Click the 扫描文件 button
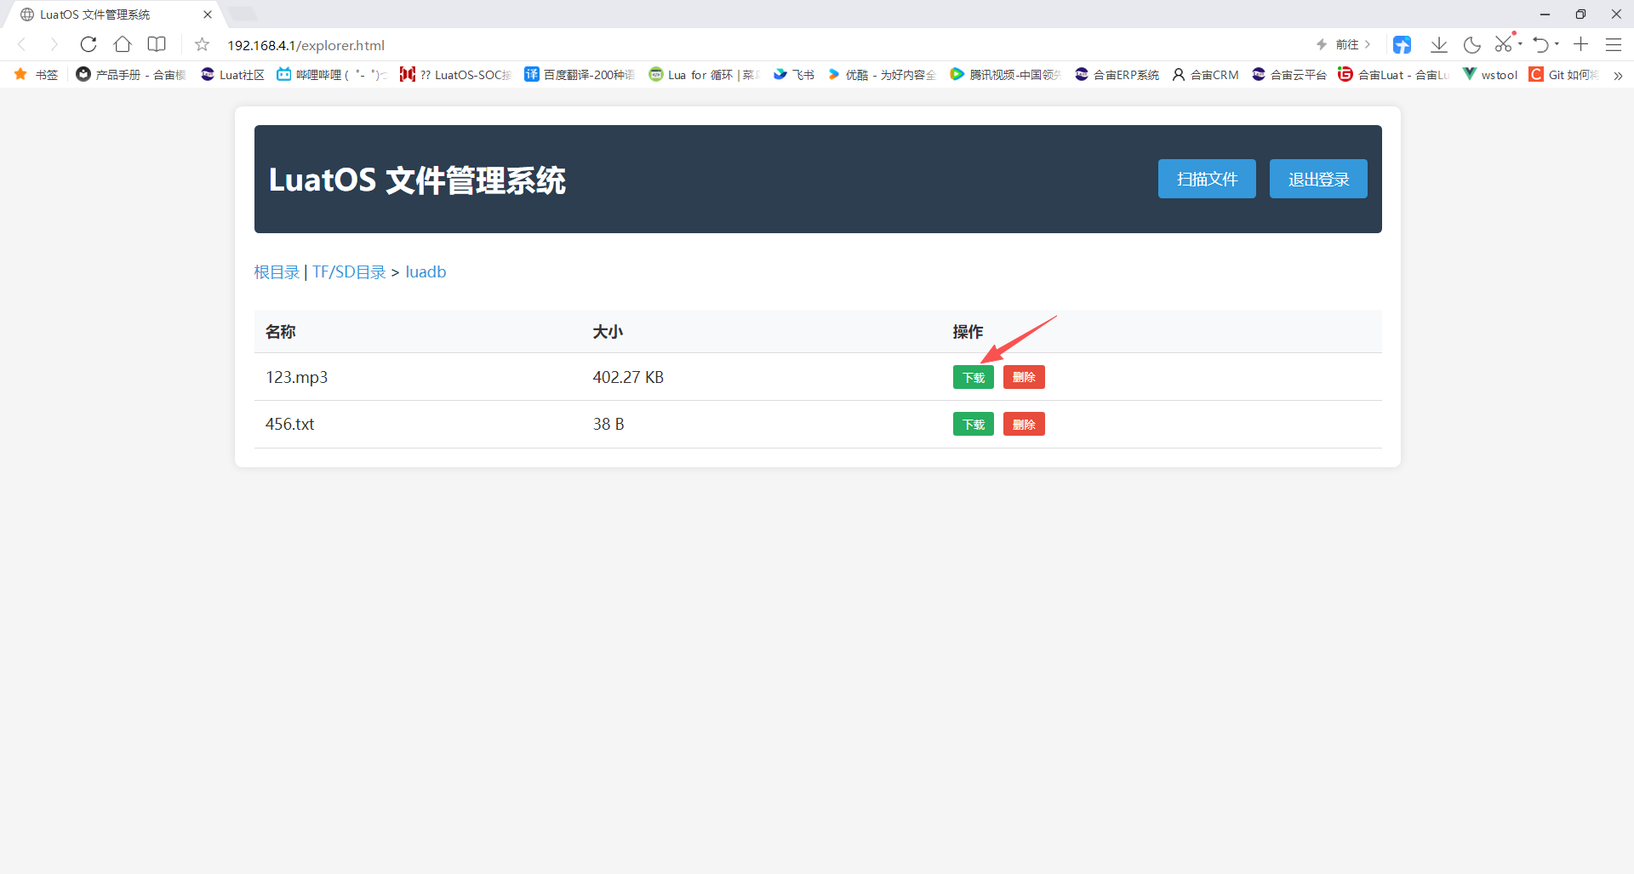This screenshot has width=1634, height=874. coord(1206,179)
